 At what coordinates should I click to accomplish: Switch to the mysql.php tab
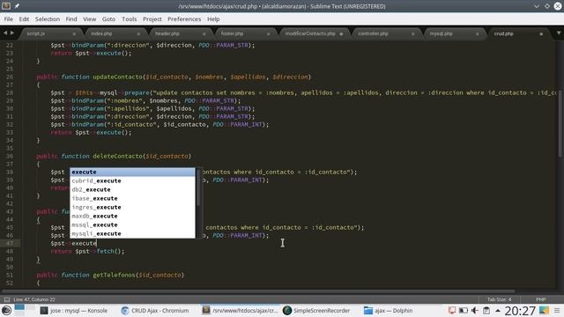(x=453, y=33)
